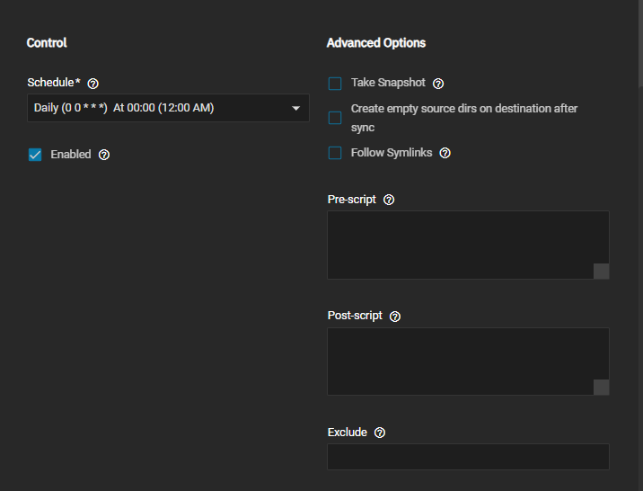Image resolution: width=643 pixels, height=491 pixels.
Task: Open the Schedule dropdown showing Daily
Action: (x=162, y=109)
